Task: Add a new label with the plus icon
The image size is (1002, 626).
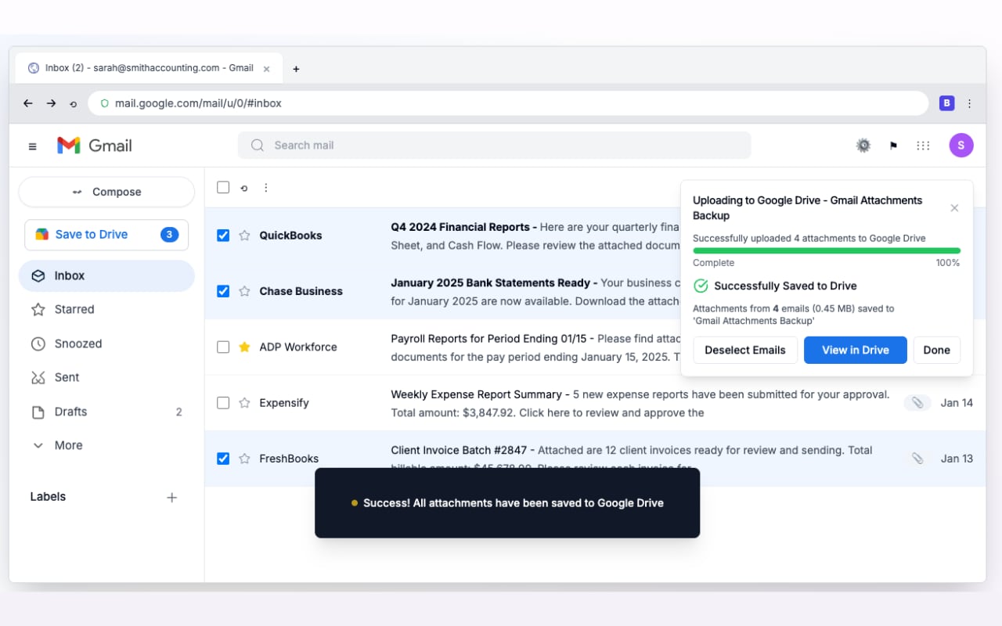Action: [171, 497]
